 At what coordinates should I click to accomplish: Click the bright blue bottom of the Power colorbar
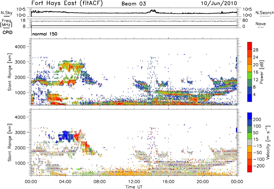coord(250,98)
